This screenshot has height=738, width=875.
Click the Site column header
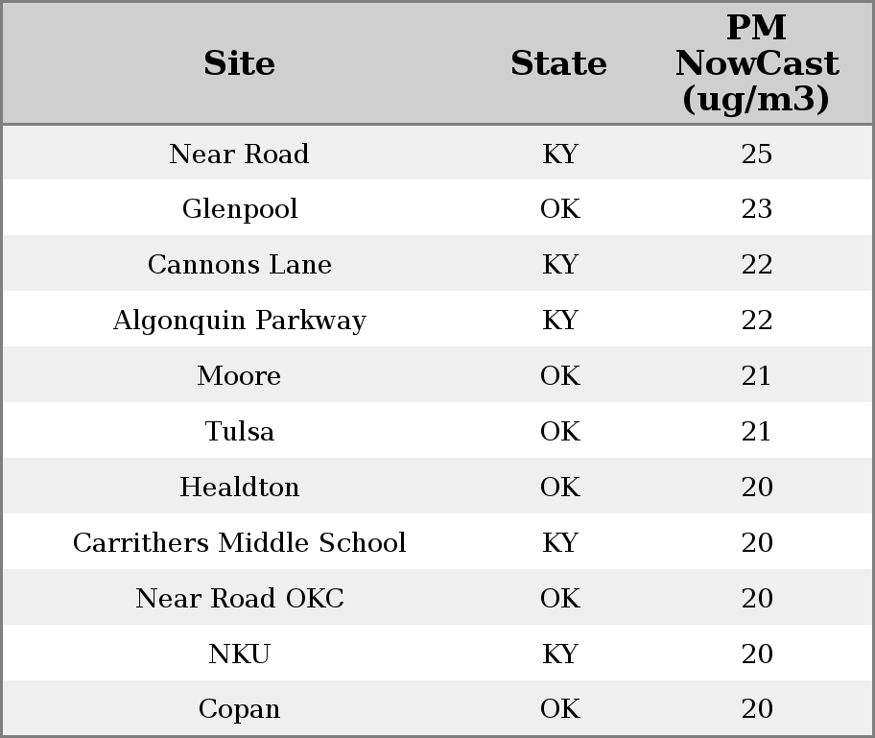pyautogui.click(x=239, y=63)
